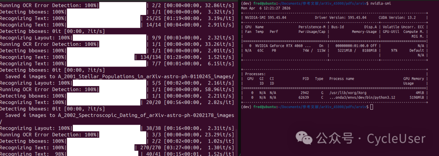Image resolution: width=439 pixels, height=156 pixels.
Task: Click the in-progress counter '40/41'
Action: pos(153,154)
